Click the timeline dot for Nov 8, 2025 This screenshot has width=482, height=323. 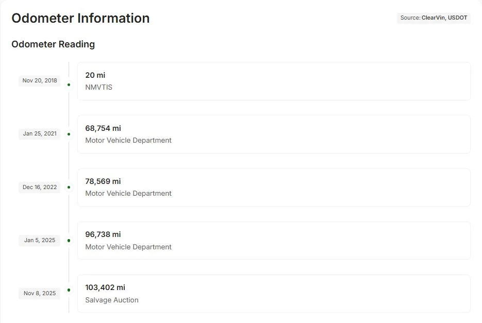[69, 290]
